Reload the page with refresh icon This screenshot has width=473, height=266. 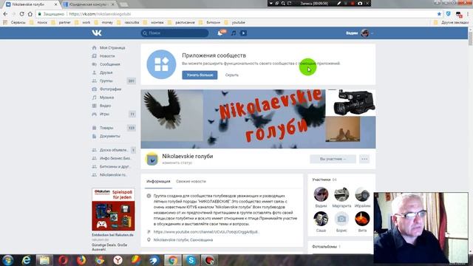[x=21, y=14]
